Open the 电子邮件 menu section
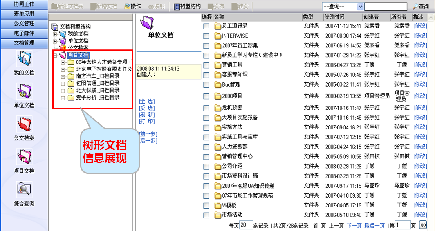This screenshot has height=231, width=435. coord(24,33)
